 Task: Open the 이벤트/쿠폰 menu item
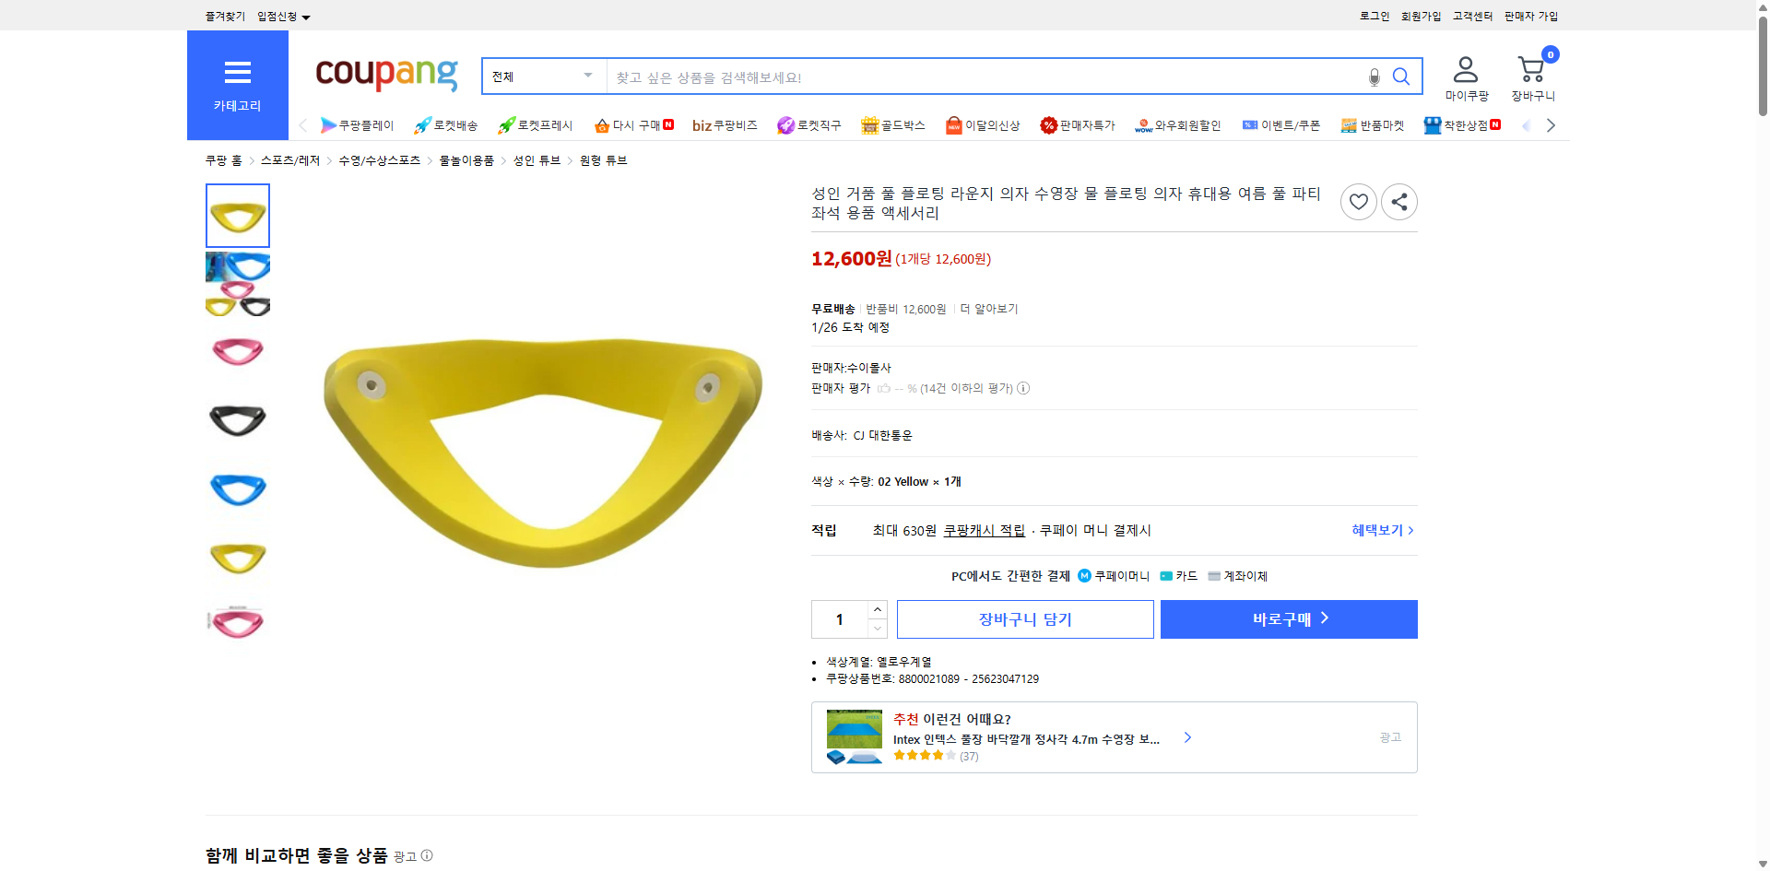click(x=1281, y=125)
